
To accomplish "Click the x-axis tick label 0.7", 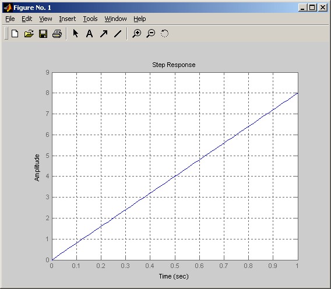I will coord(224,266).
